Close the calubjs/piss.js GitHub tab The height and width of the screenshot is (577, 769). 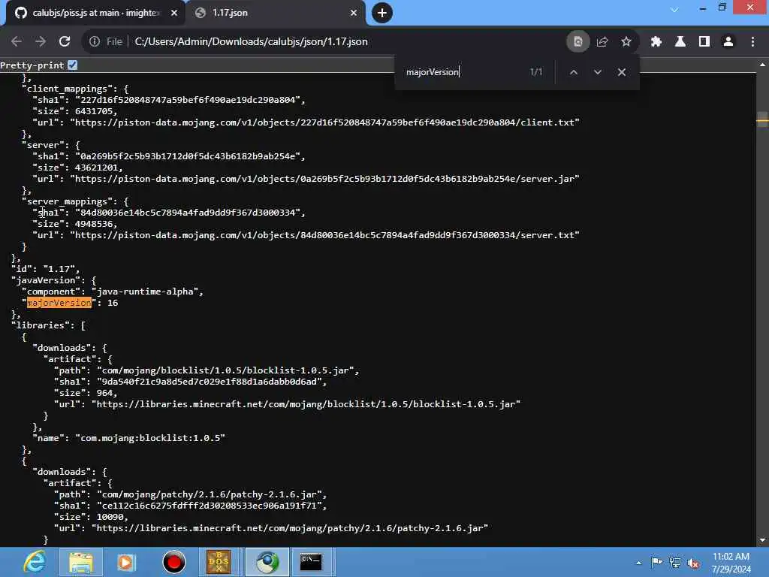(x=174, y=13)
